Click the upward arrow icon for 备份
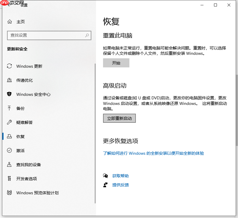 (9, 108)
